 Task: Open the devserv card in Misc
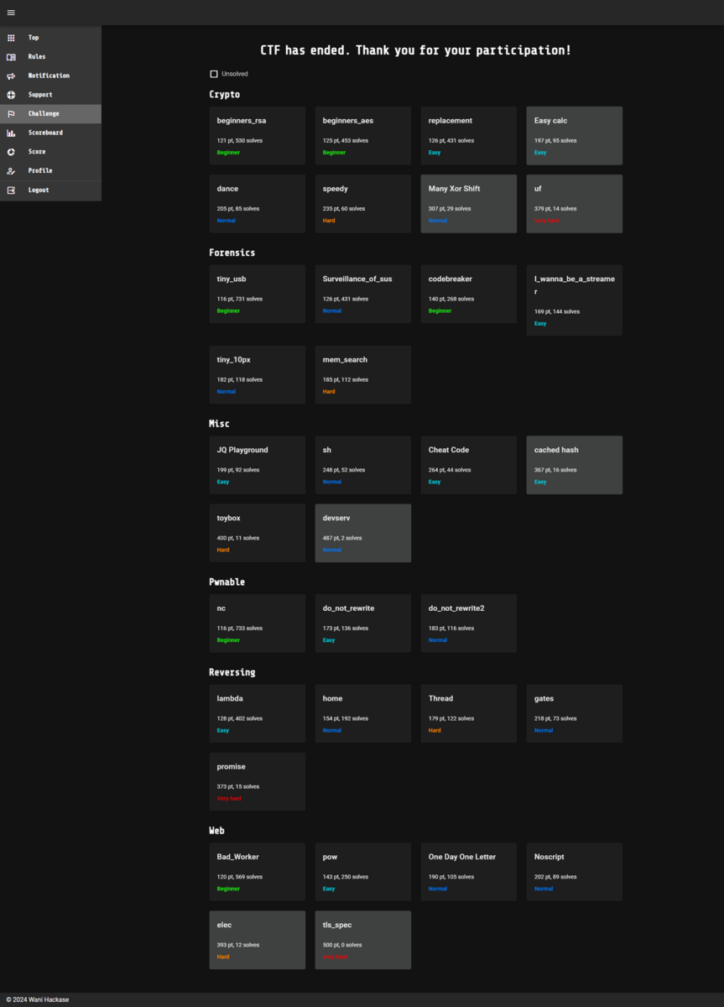(x=362, y=533)
